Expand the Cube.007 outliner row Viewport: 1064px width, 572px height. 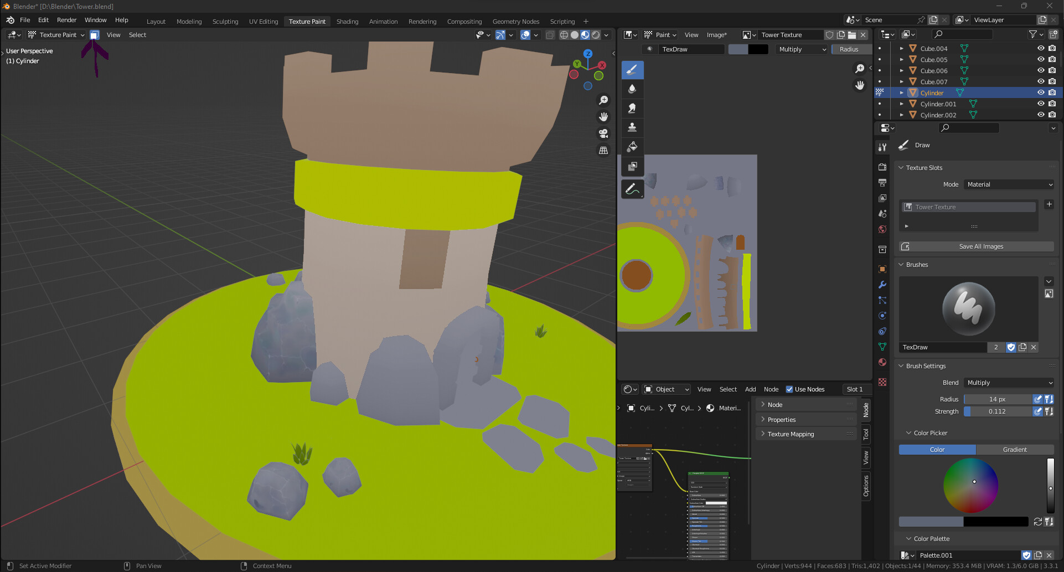point(902,81)
